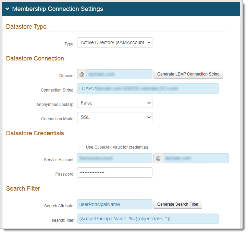
Task: Click the Password field
Action: (115, 173)
